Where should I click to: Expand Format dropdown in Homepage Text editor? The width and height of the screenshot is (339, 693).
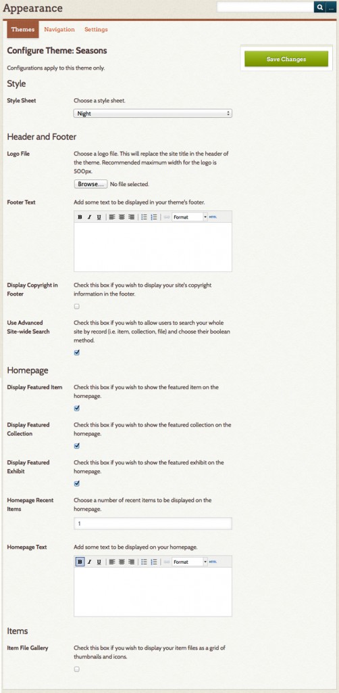[190, 562]
